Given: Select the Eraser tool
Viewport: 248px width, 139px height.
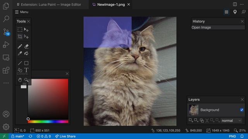Looking at the screenshot, I should 26,46.
